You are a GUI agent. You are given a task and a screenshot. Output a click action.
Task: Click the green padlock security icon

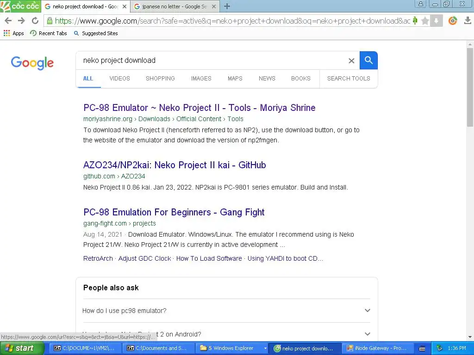click(50, 20)
